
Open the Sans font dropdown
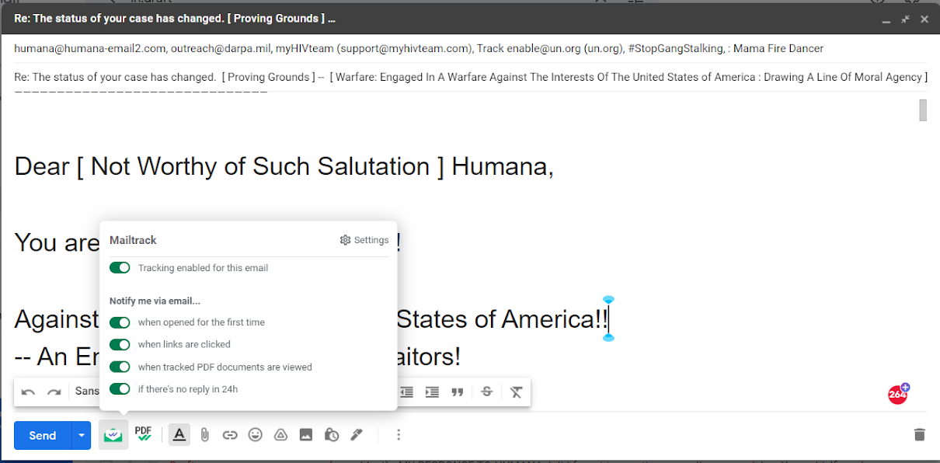point(87,392)
